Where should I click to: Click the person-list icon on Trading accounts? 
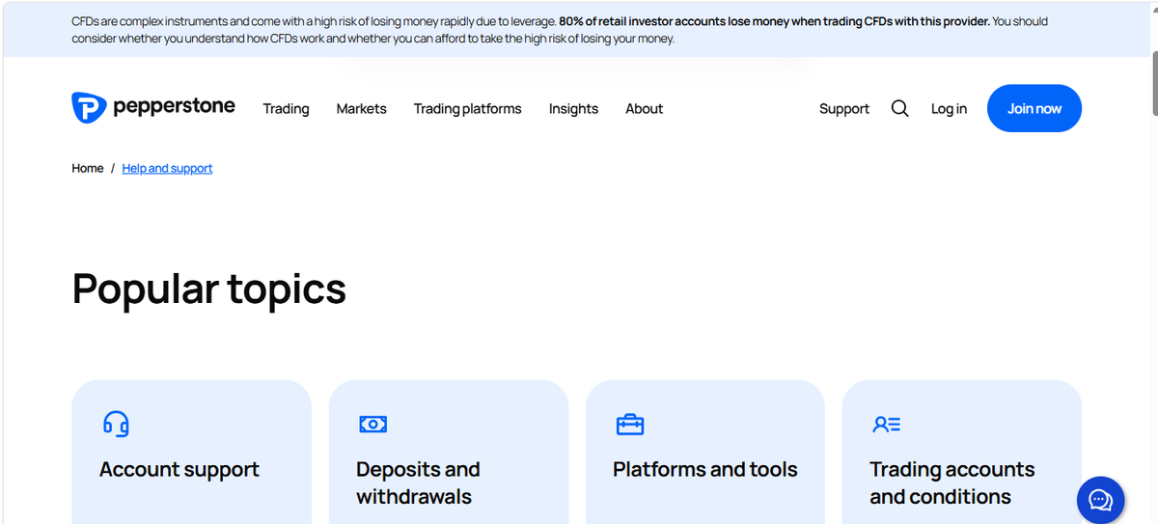[x=886, y=424]
